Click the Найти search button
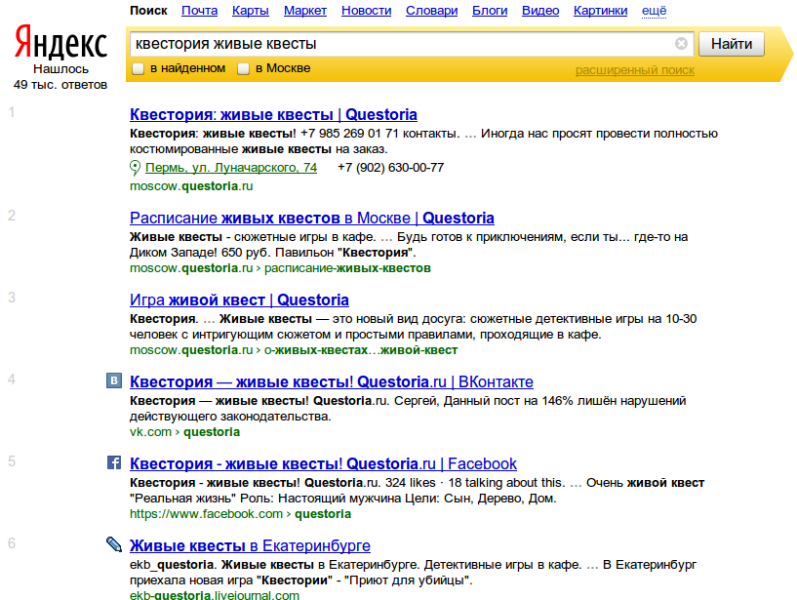This screenshot has width=797, height=600. point(732,44)
